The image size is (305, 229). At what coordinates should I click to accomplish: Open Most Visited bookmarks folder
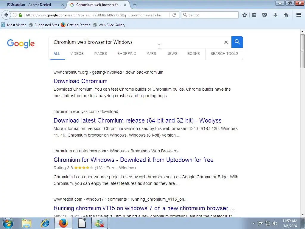click(x=14, y=25)
